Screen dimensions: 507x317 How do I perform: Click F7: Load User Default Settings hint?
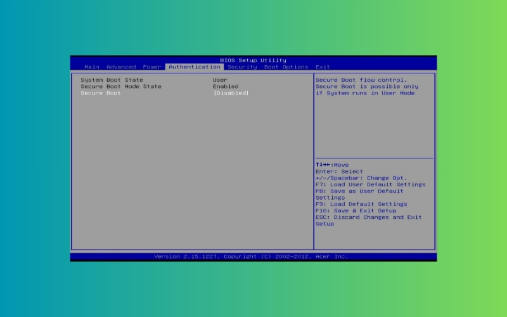tap(371, 184)
